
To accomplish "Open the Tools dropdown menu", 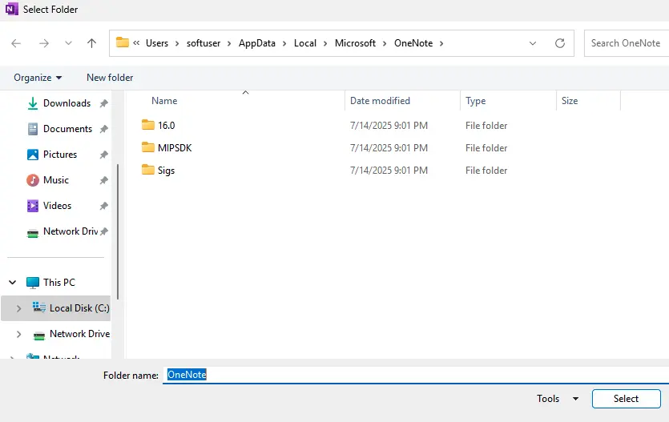I will click(x=558, y=399).
